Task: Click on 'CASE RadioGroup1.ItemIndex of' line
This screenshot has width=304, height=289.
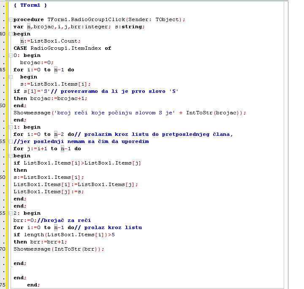Action: (x=62, y=48)
